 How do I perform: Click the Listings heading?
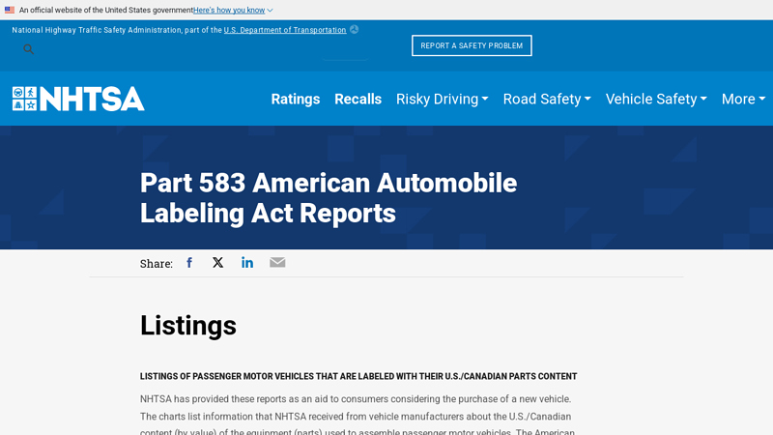click(x=188, y=326)
